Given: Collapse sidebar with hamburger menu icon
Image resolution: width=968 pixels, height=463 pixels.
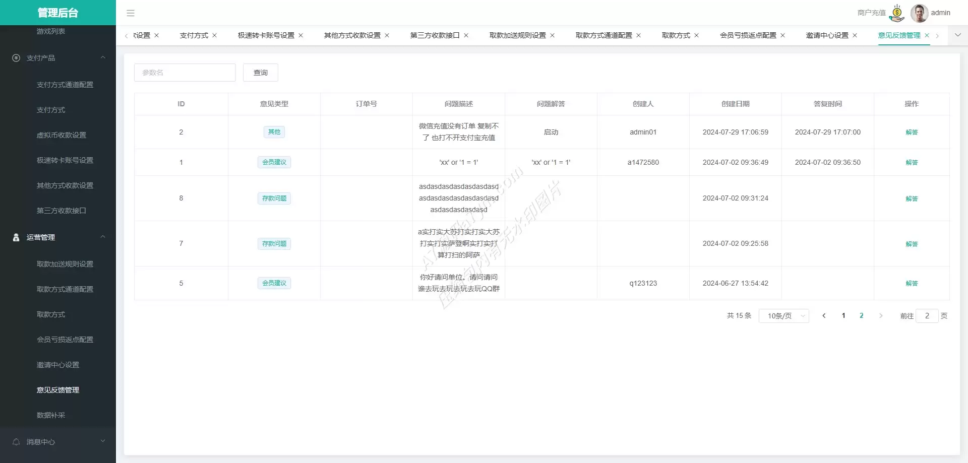Looking at the screenshot, I should 131,13.
